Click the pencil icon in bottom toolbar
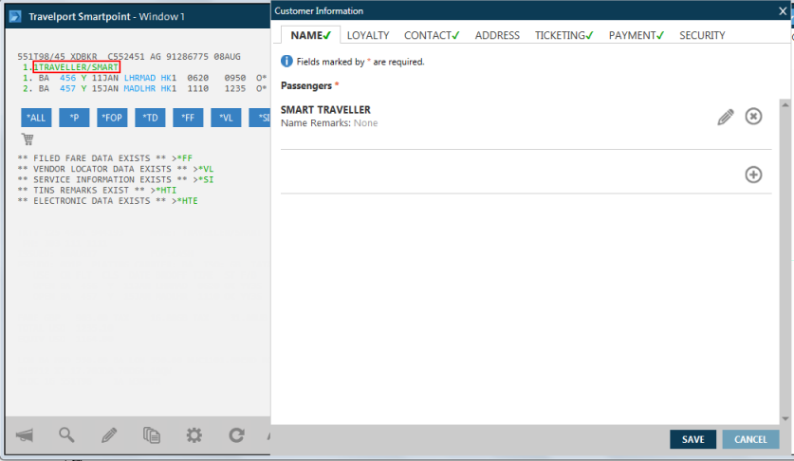794x461 pixels. point(109,435)
